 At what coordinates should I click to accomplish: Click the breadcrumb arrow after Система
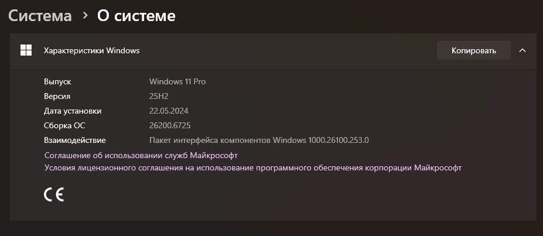[85, 16]
